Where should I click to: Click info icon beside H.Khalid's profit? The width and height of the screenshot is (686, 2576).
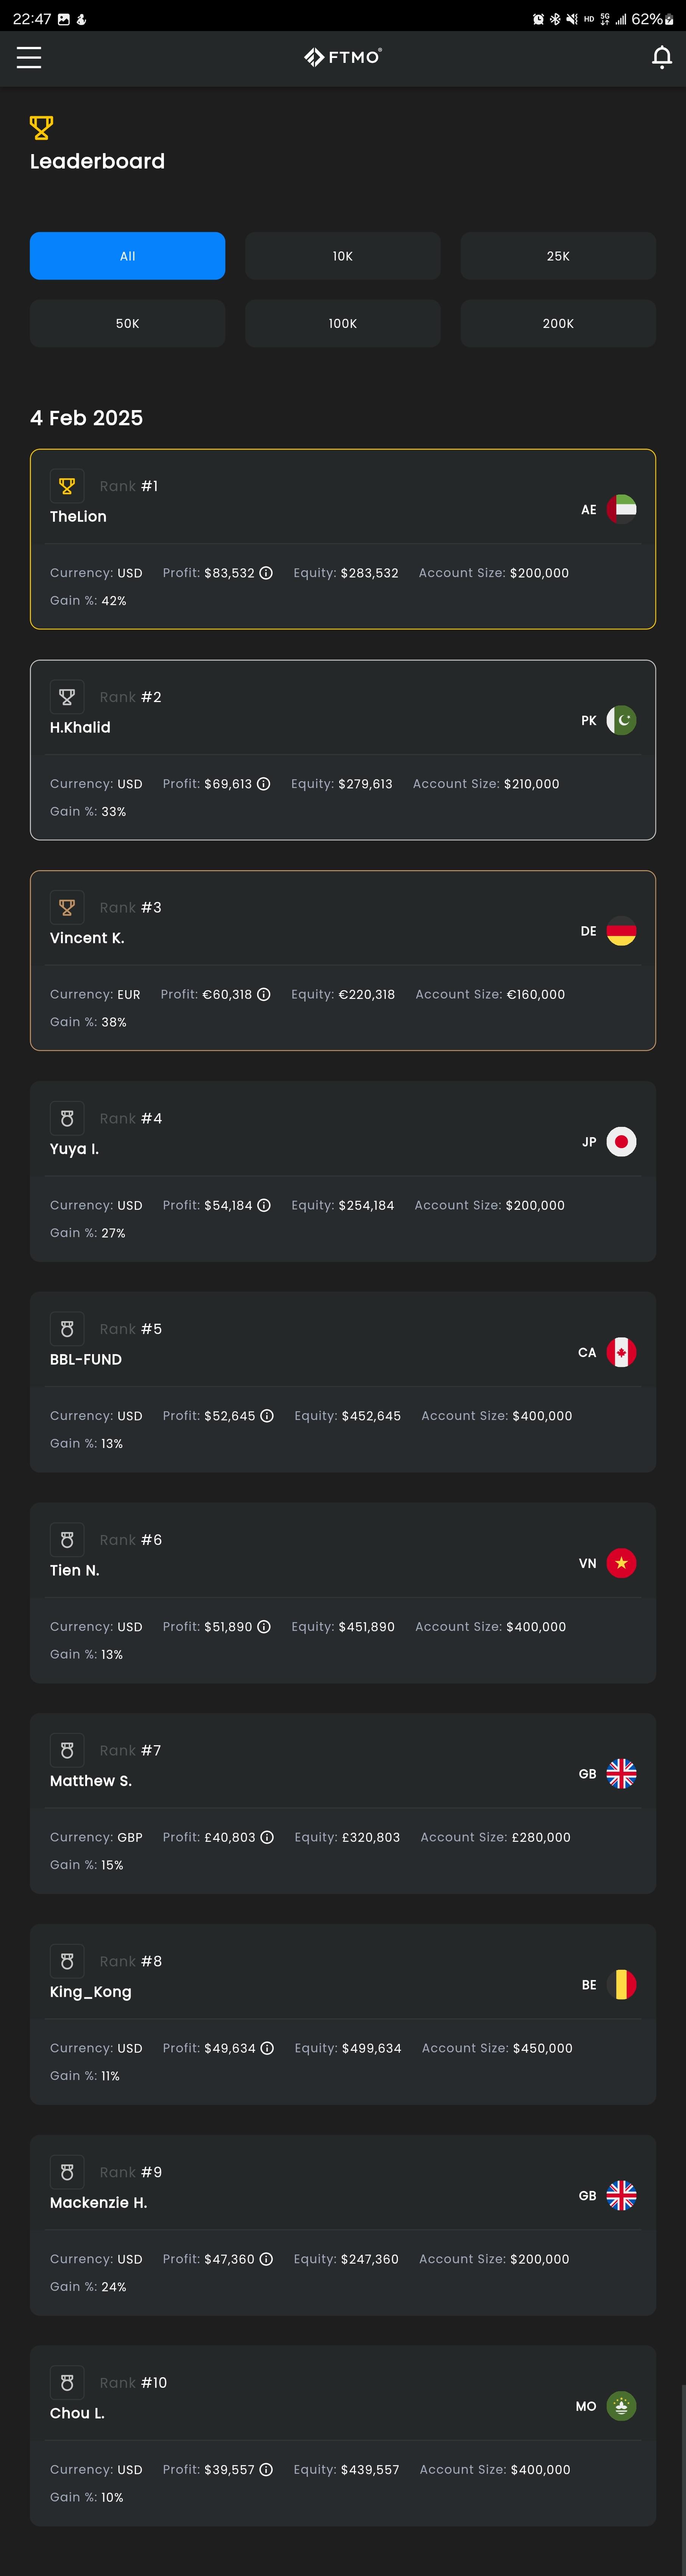click(264, 784)
